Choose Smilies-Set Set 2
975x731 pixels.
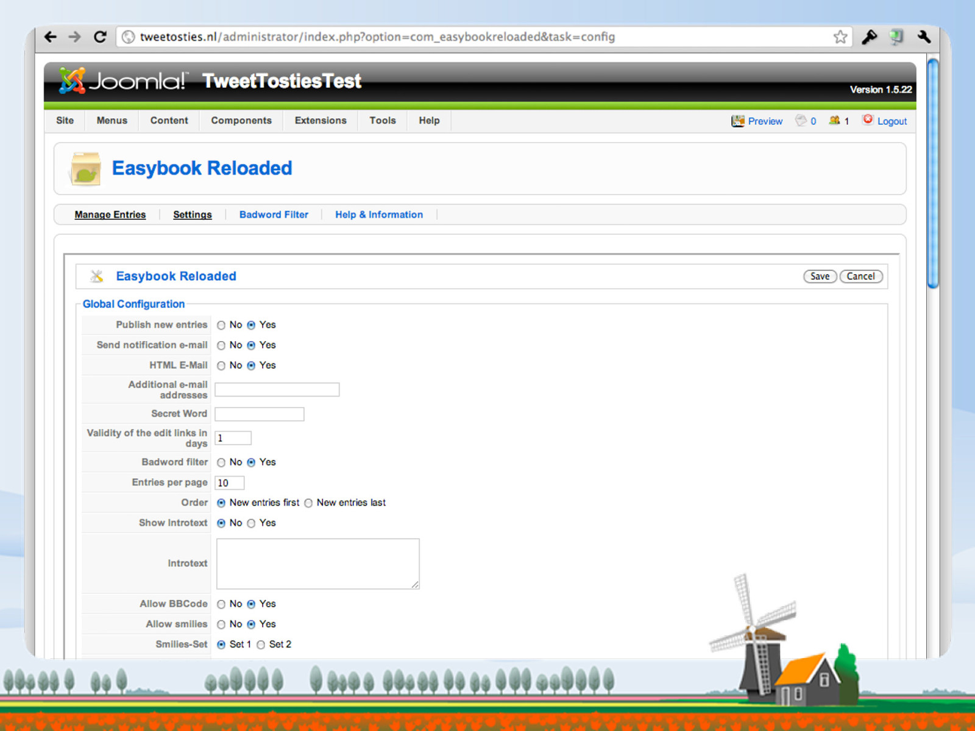coord(261,644)
